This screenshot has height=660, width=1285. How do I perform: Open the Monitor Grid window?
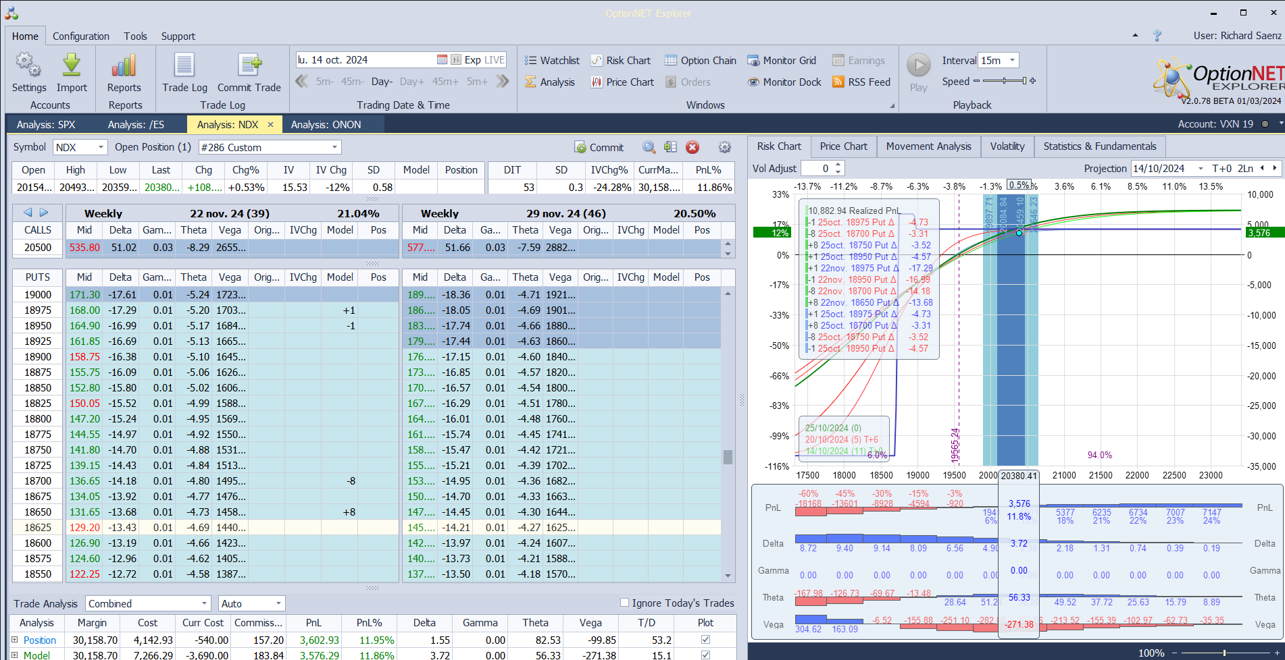(x=781, y=60)
